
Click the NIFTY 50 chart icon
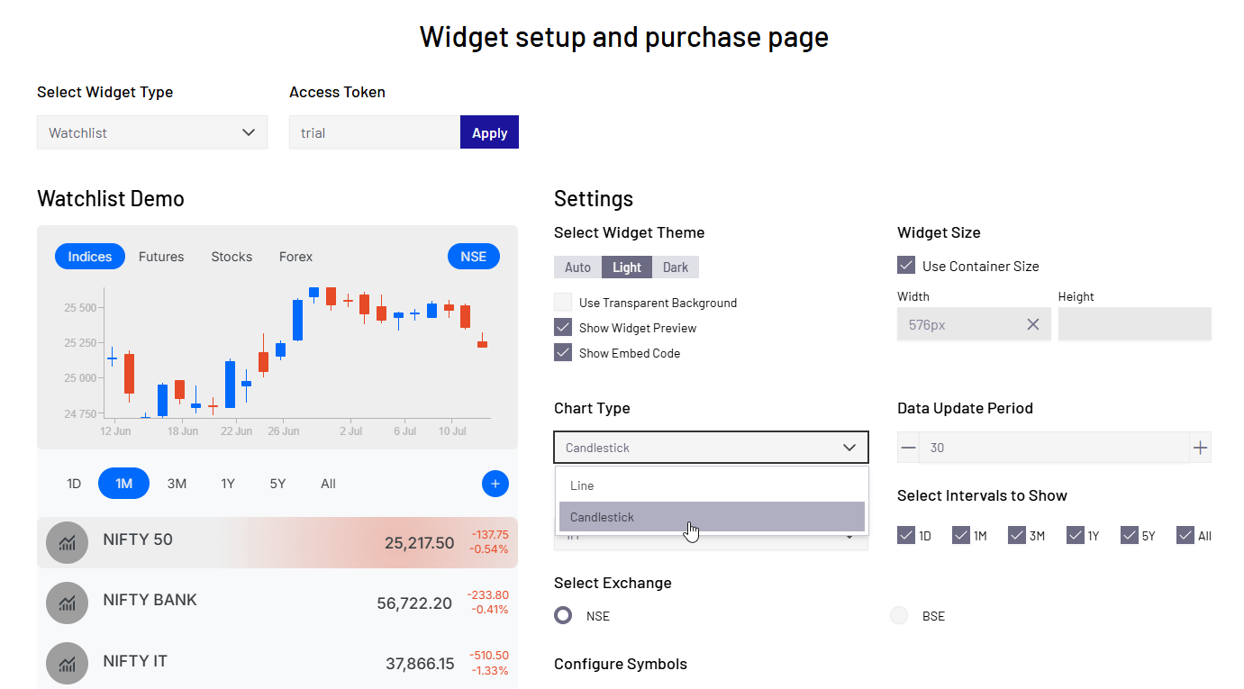[x=67, y=543]
